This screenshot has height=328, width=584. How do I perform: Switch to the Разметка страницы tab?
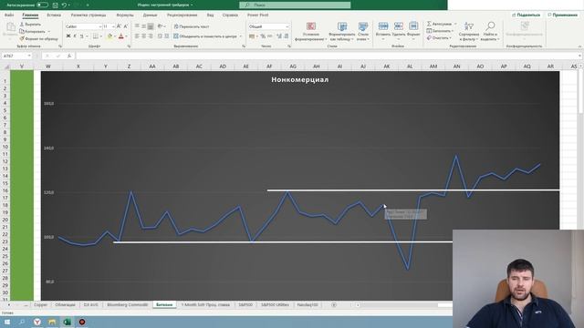tap(89, 15)
